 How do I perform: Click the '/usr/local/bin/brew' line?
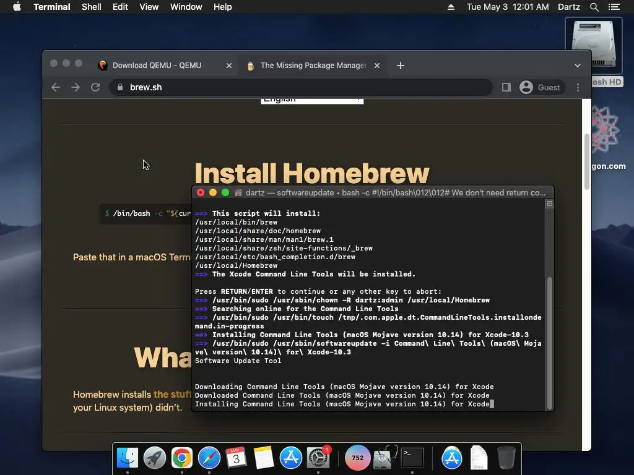pyautogui.click(x=236, y=222)
